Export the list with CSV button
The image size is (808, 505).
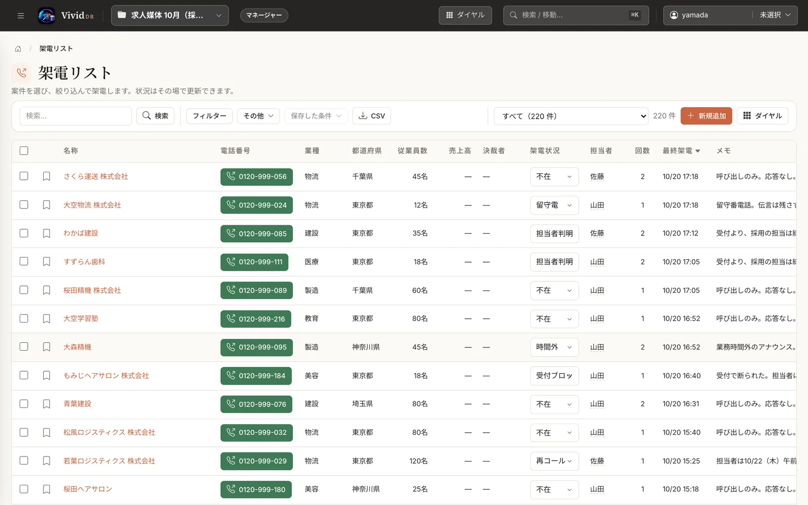pos(372,116)
